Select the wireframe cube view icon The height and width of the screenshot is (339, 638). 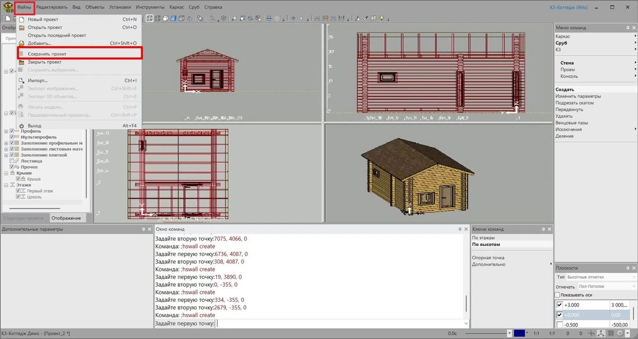point(150,18)
